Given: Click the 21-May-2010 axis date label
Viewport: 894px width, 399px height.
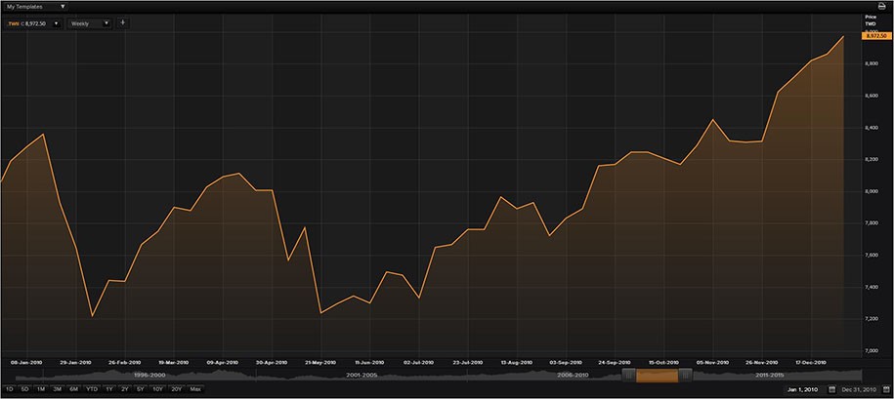Looking at the screenshot, I should [x=321, y=362].
